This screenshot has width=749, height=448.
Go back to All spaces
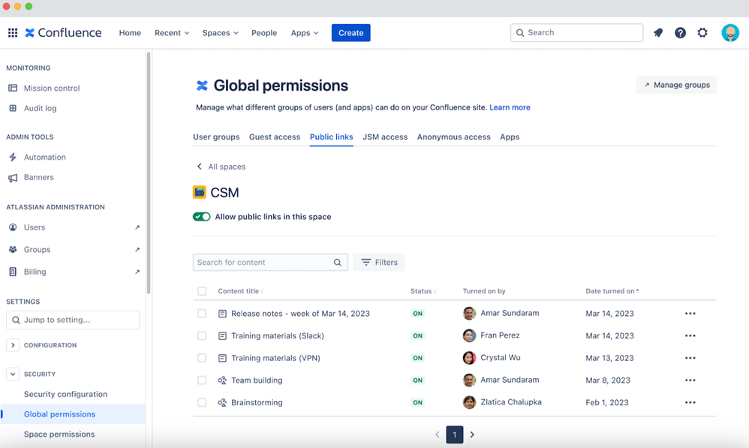tap(221, 167)
